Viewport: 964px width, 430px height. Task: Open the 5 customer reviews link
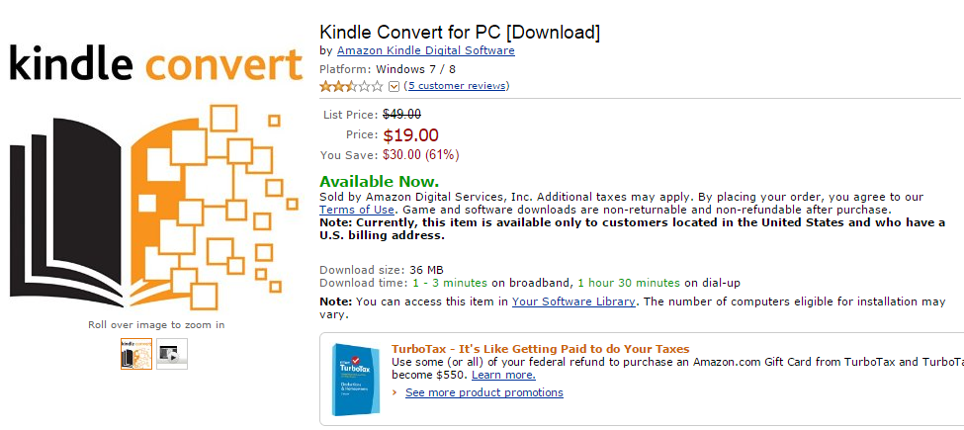click(457, 86)
